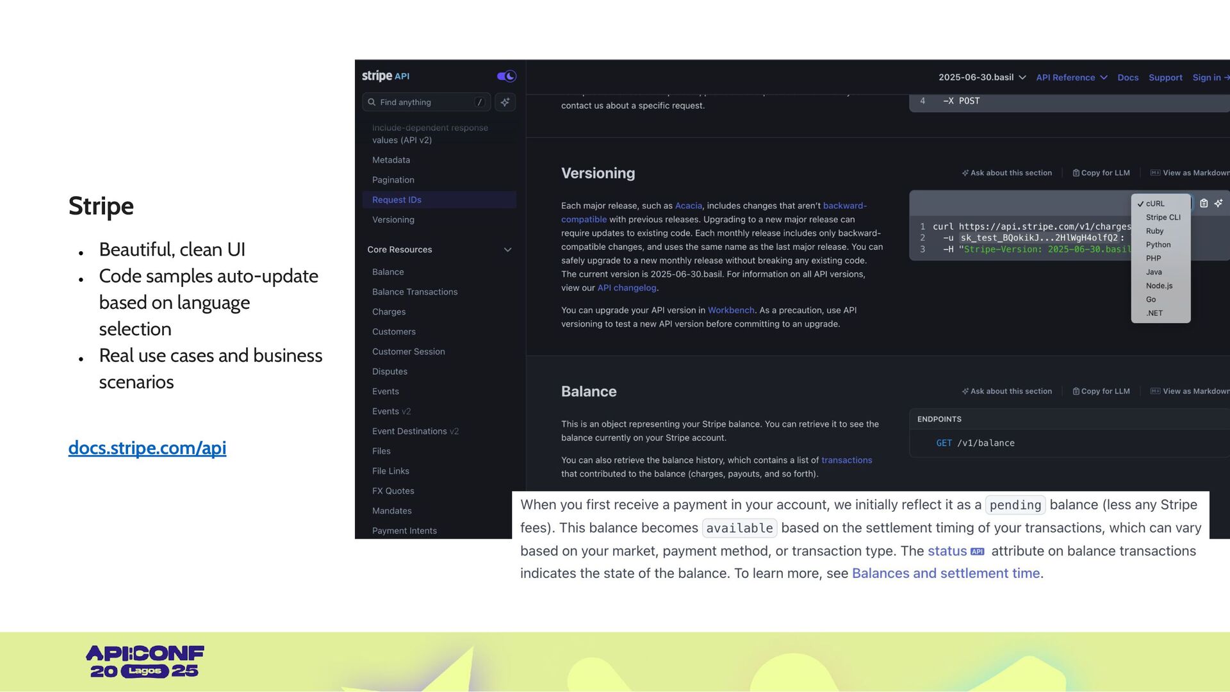1230x692 pixels.
Task: Open Disputes in the sidebar
Action: tap(389, 372)
